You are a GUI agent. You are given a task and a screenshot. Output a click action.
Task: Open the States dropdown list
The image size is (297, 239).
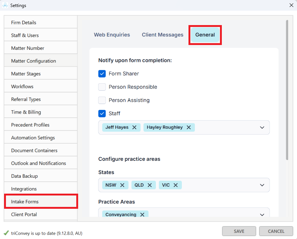click(x=262, y=185)
